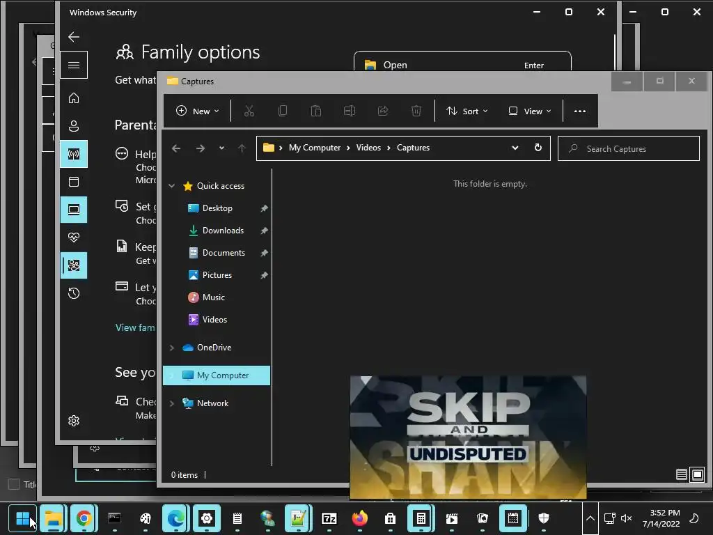
Task: Open Windows Security settings gear icon
Action: 74,421
